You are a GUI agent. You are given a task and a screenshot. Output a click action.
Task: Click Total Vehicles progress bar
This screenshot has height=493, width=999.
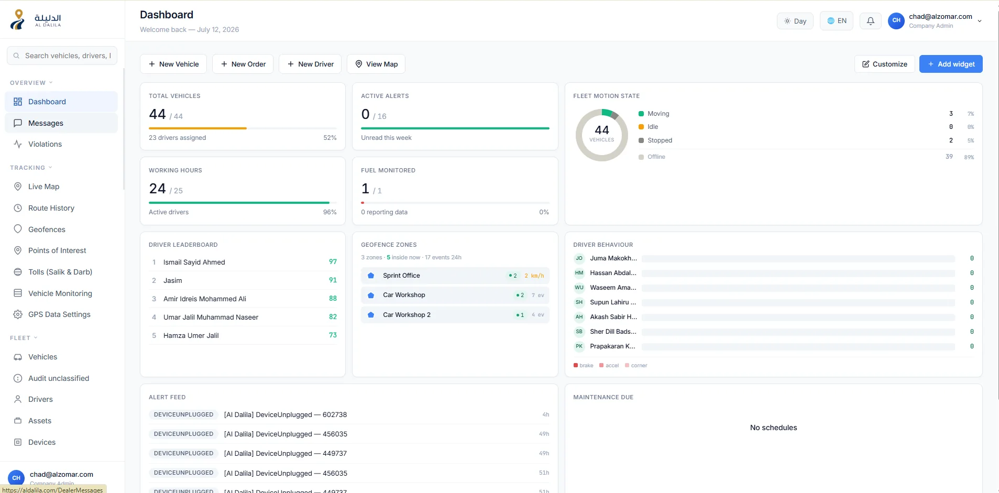tap(243, 128)
